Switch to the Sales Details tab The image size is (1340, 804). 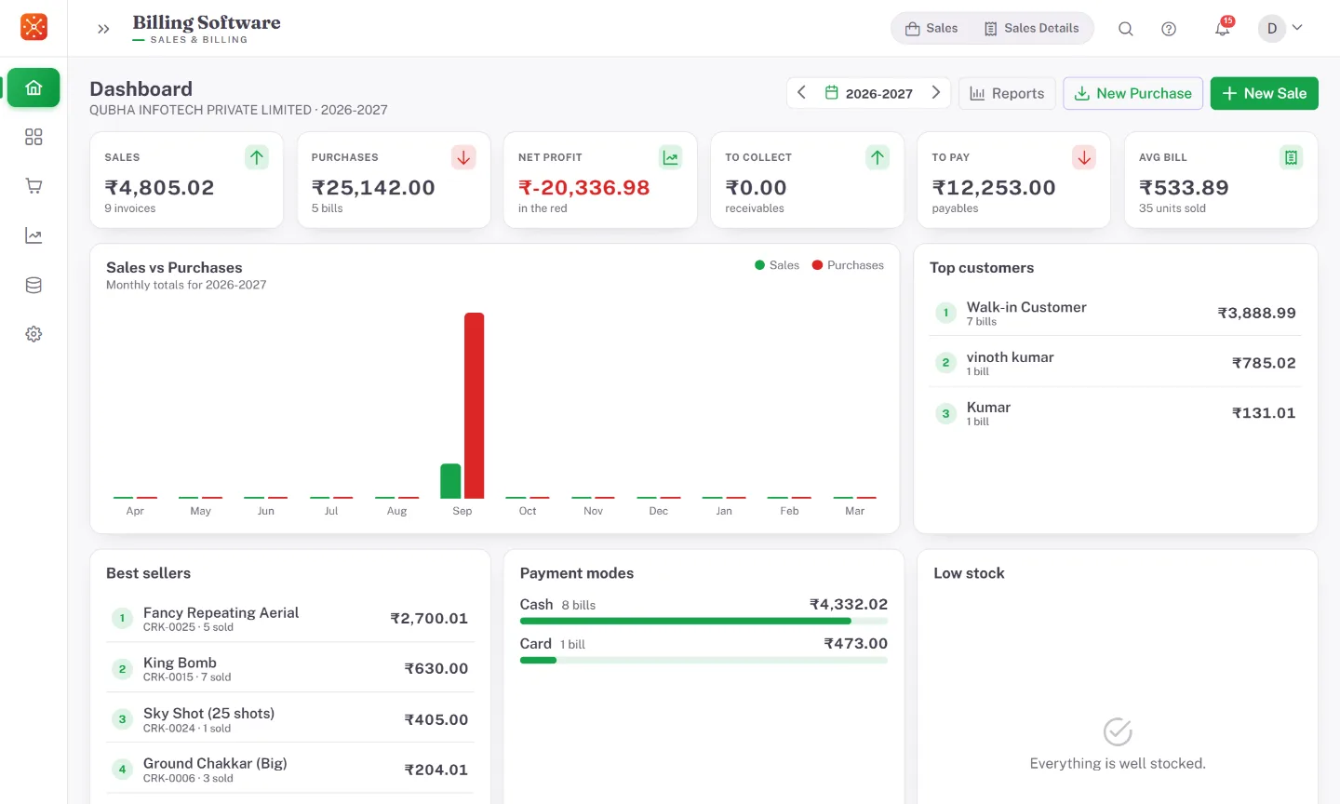(x=1031, y=28)
